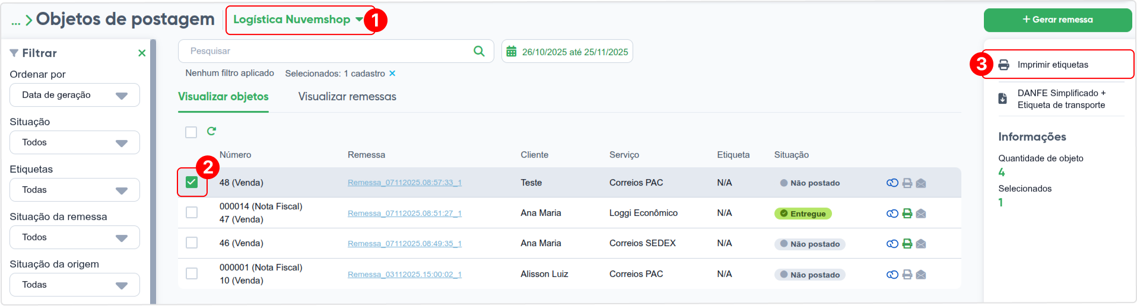
Task: Click the refresh icon above the table
Action: coord(211,131)
